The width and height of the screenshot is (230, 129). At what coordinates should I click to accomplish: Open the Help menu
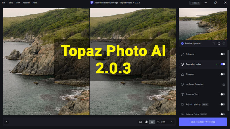point(35,3)
